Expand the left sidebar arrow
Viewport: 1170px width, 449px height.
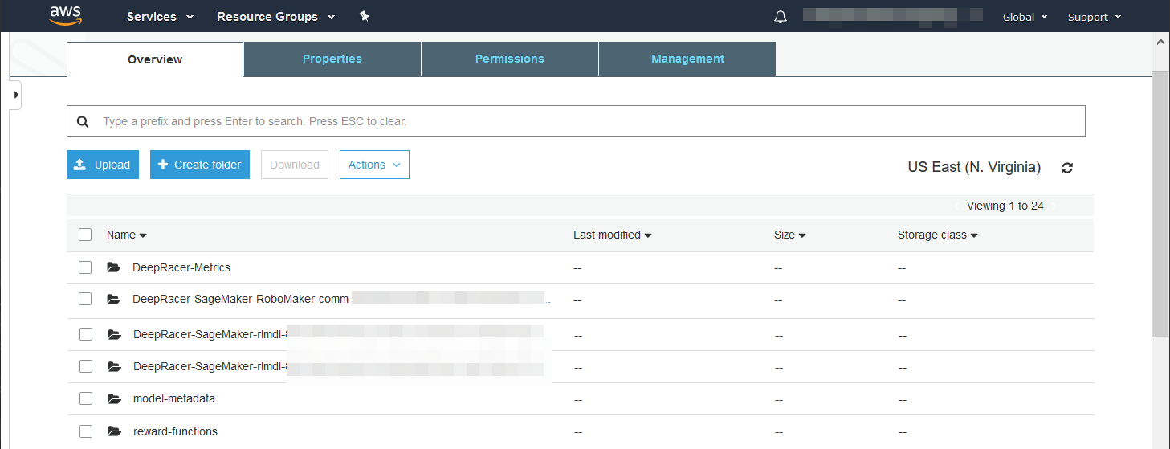point(16,95)
